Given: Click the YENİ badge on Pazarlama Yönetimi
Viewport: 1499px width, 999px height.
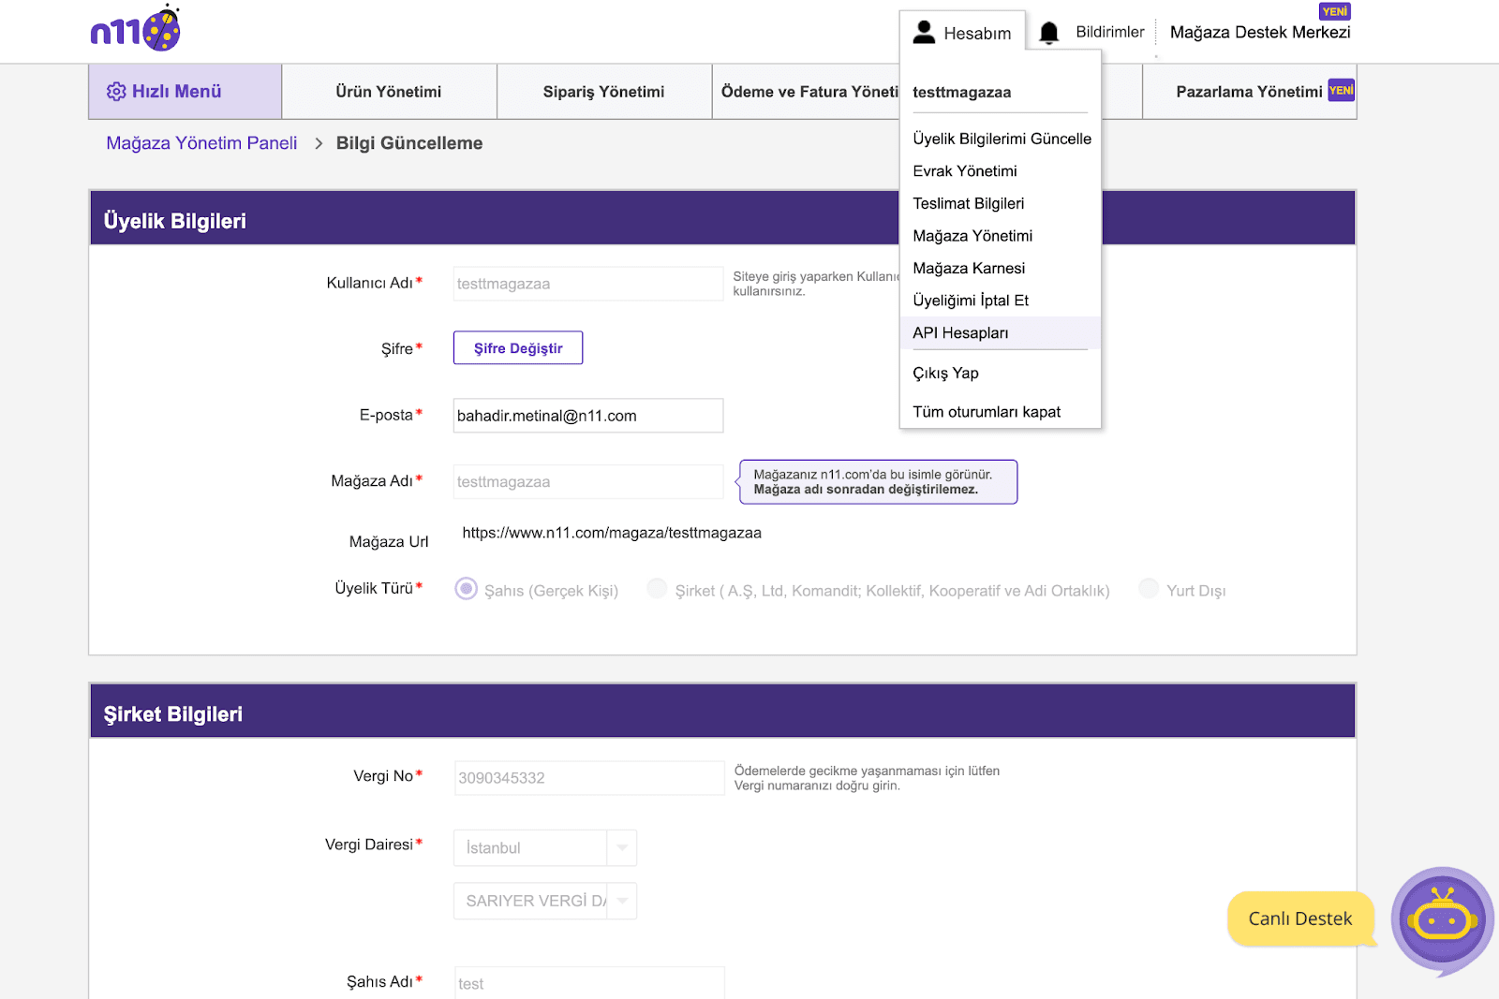Looking at the screenshot, I should tap(1341, 90).
